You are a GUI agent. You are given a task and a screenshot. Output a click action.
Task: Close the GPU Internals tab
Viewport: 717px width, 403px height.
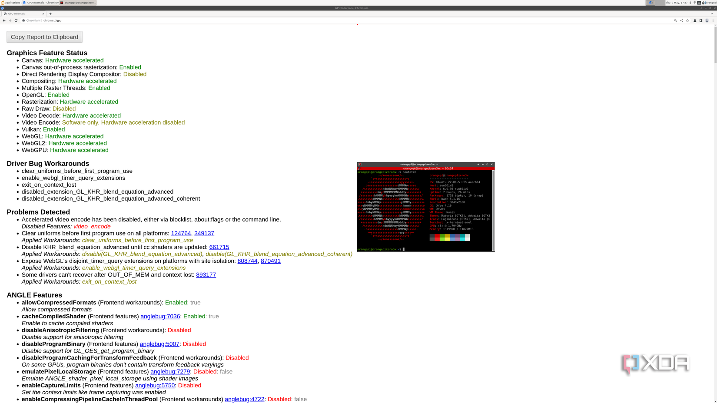43,13
